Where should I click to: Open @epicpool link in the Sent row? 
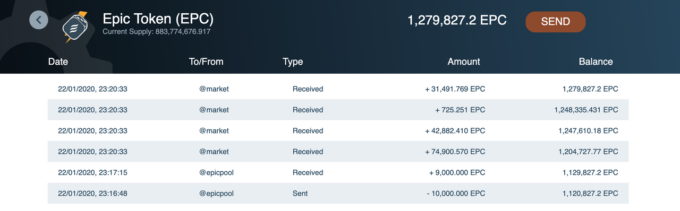217,194
